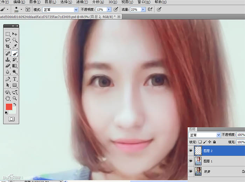Image resolution: width=245 pixels, height=182 pixels.
Task: Hide the 背景 layer eye icon
Action: click(x=191, y=171)
